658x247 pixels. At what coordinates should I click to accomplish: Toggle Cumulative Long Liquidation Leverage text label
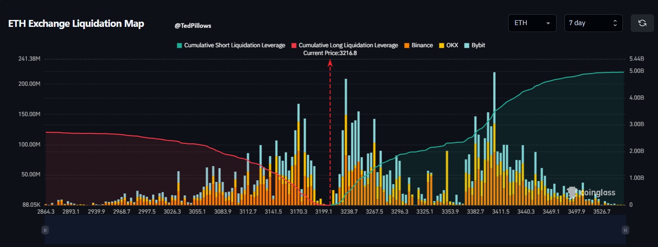348,45
